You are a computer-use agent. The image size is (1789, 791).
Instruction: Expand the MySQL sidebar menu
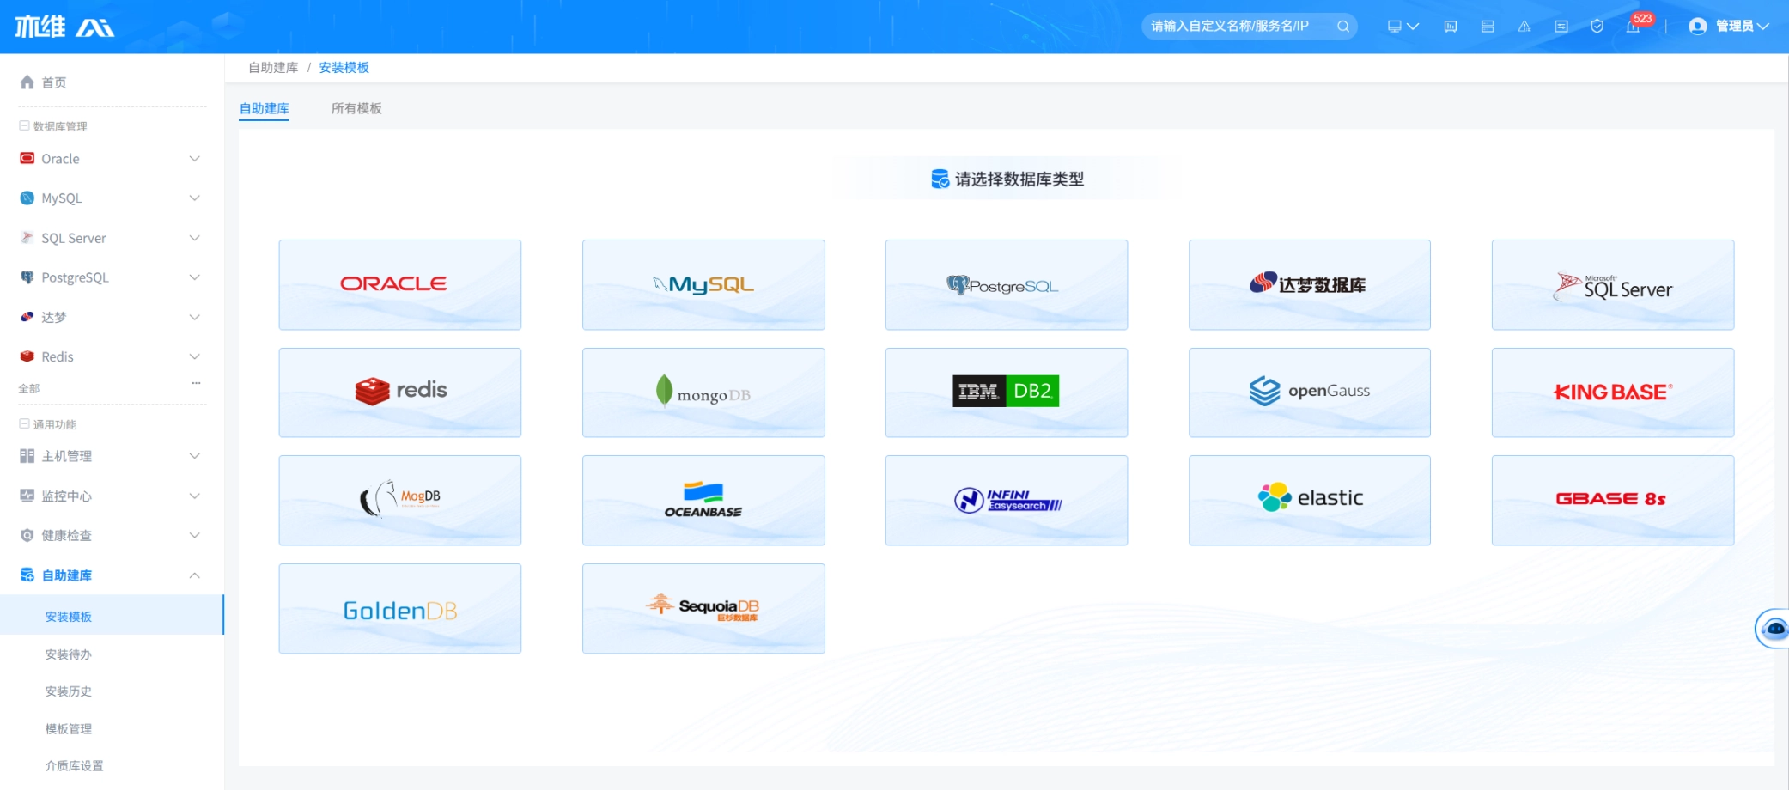[x=111, y=198]
